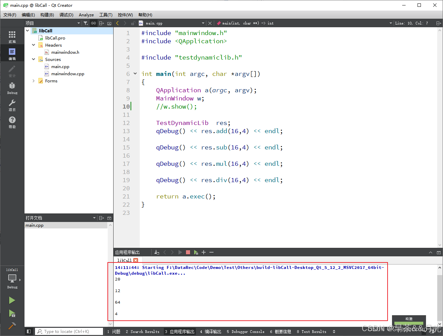443x336 pixels.
Task: Switch to the Edit mode icon
Action: 12,54
